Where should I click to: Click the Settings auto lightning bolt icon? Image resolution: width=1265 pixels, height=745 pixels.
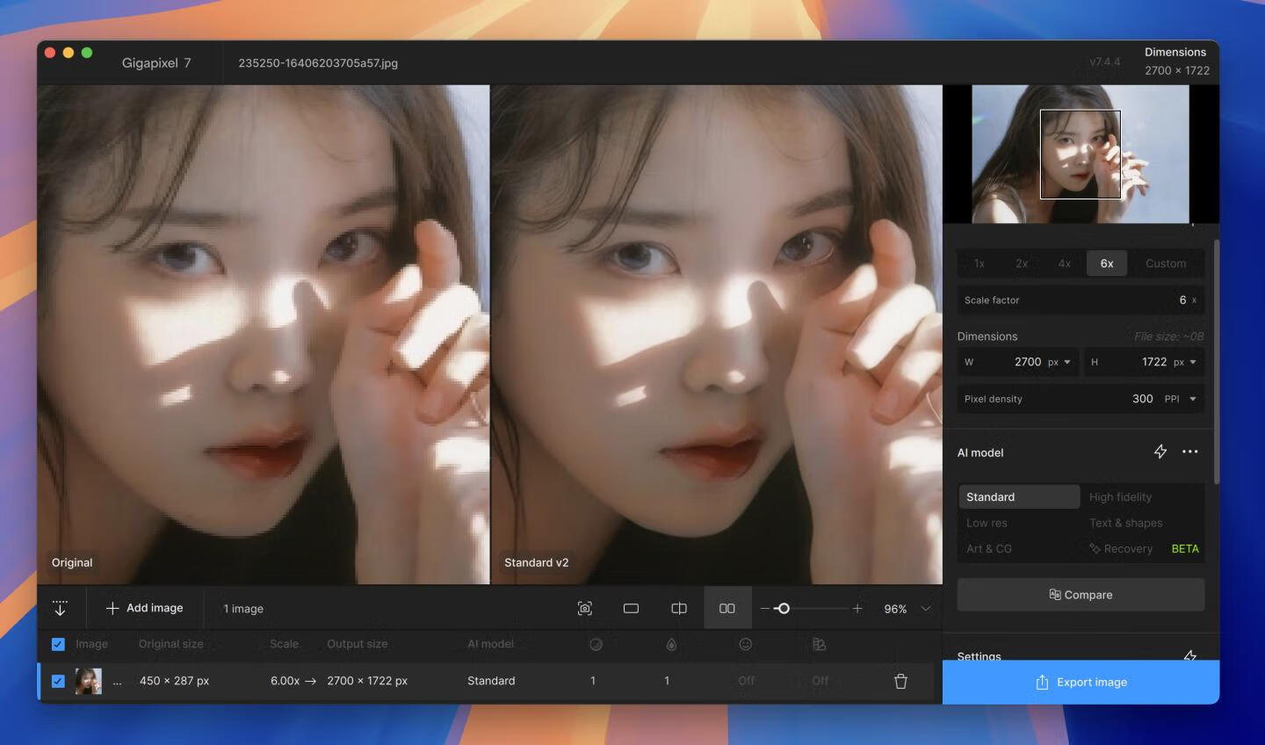click(1190, 655)
